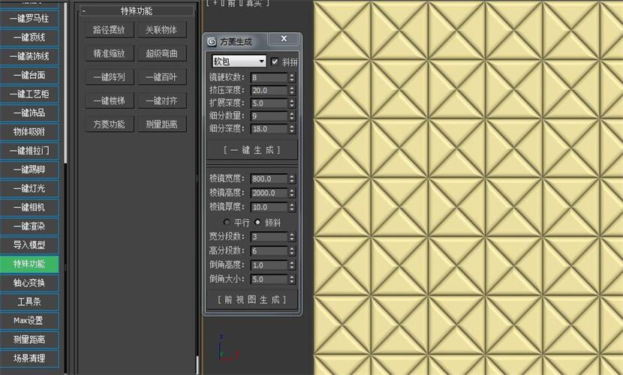Click the 一键阵列 button

(109, 77)
